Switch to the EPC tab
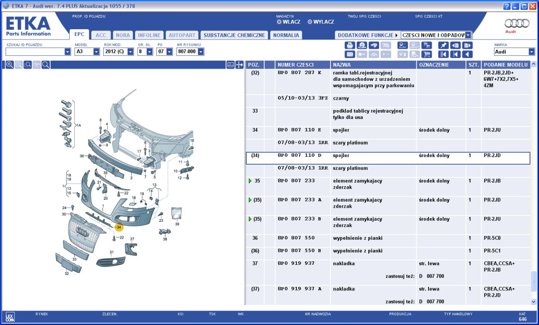 tap(79, 34)
